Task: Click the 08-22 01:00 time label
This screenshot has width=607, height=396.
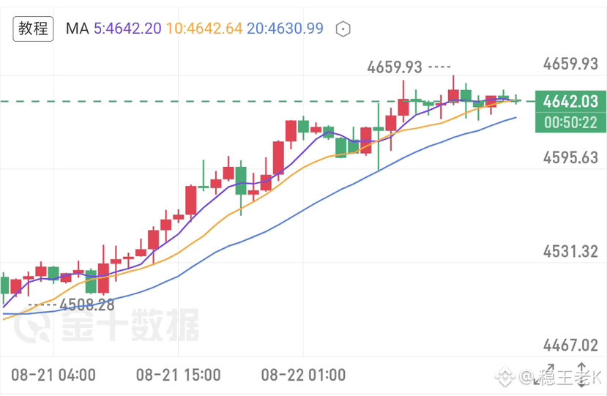Action: [303, 375]
